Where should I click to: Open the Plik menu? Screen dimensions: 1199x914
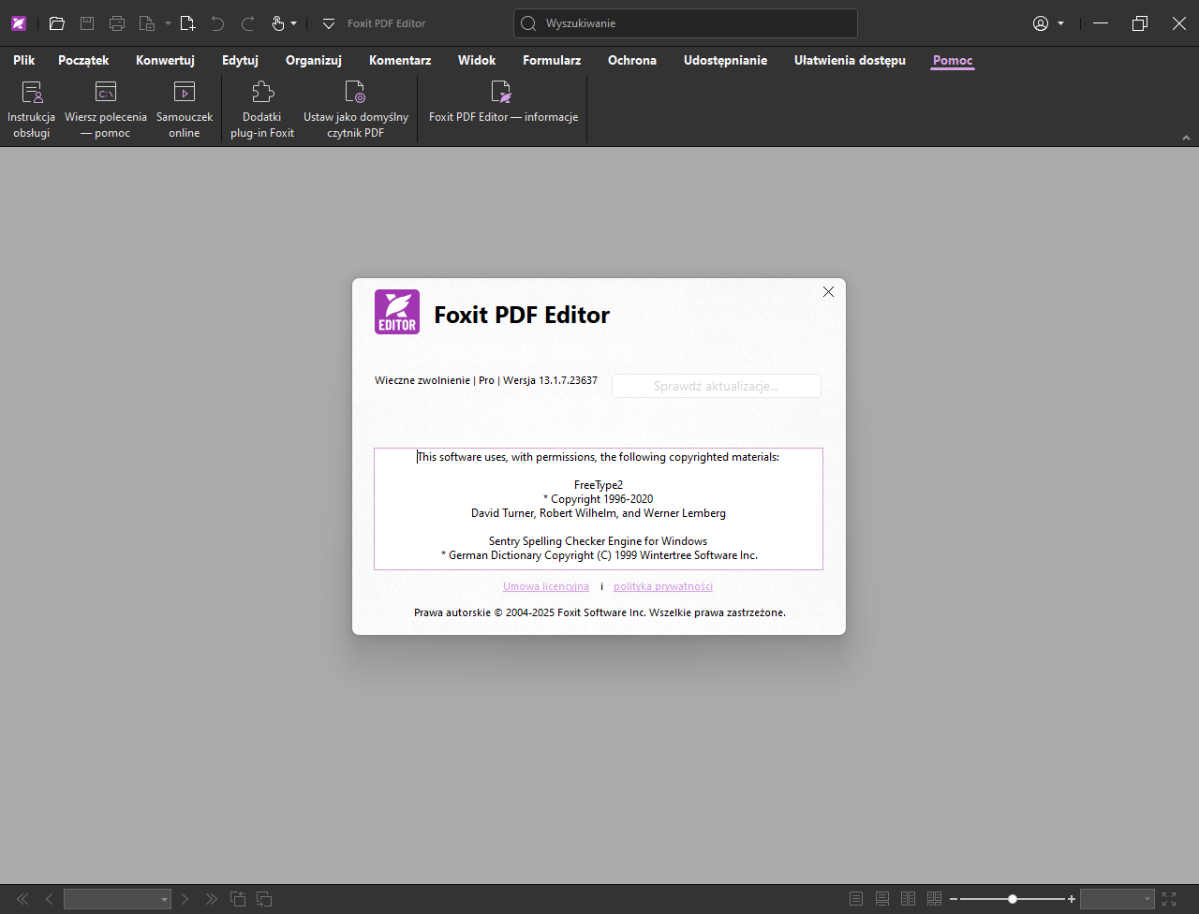click(24, 60)
